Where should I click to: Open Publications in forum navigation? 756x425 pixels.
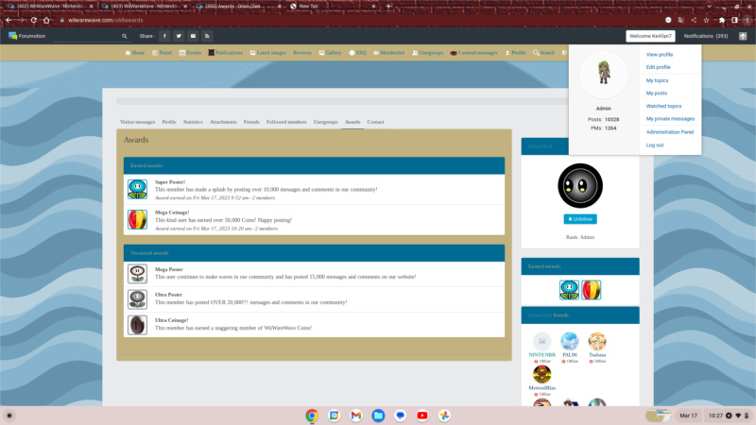pyautogui.click(x=225, y=53)
